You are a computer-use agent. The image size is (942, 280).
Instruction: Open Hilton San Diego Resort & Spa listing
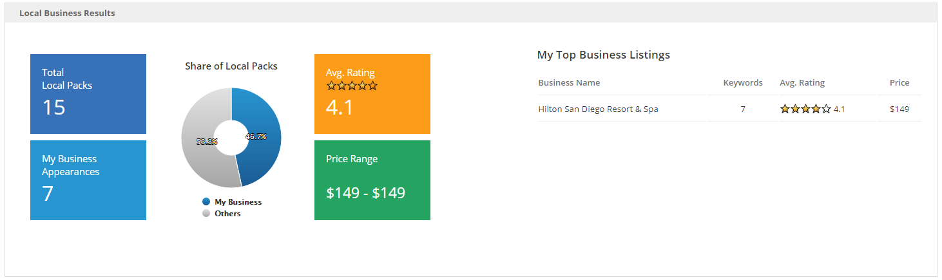pyautogui.click(x=598, y=109)
